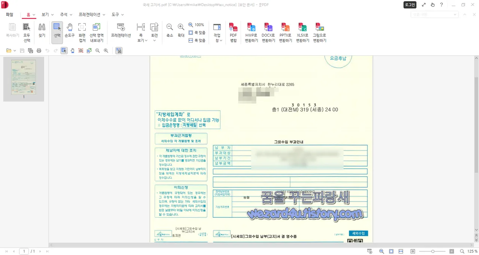Viewport: 479px width, 255px height.
Task: Go to previous page in status bar
Action: click(14, 252)
